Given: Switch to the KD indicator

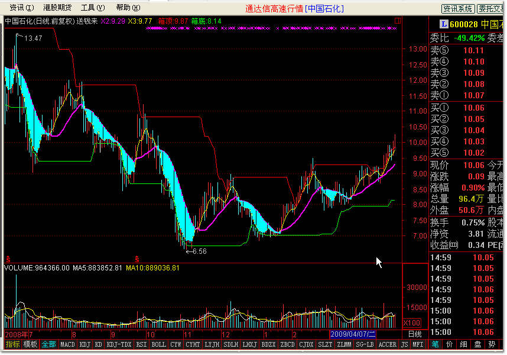Looking at the screenshot, I should pos(99,344).
